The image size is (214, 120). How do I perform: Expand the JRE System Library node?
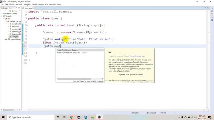[4, 39]
